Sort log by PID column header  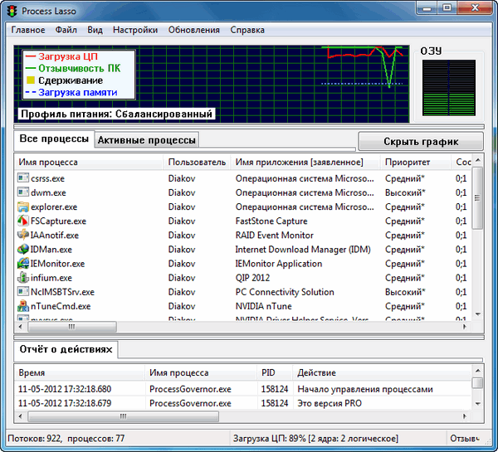click(275, 372)
